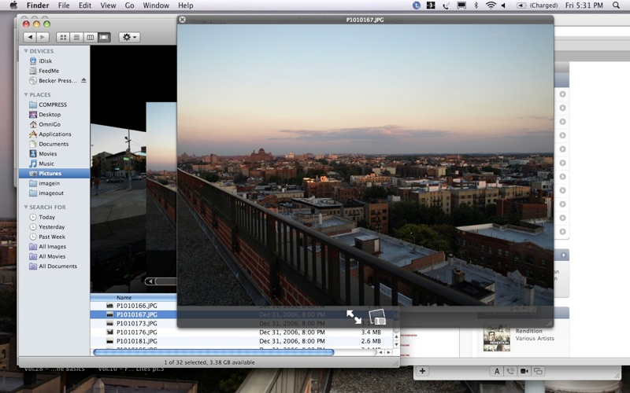Start a text chat in iChat

[497, 371]
